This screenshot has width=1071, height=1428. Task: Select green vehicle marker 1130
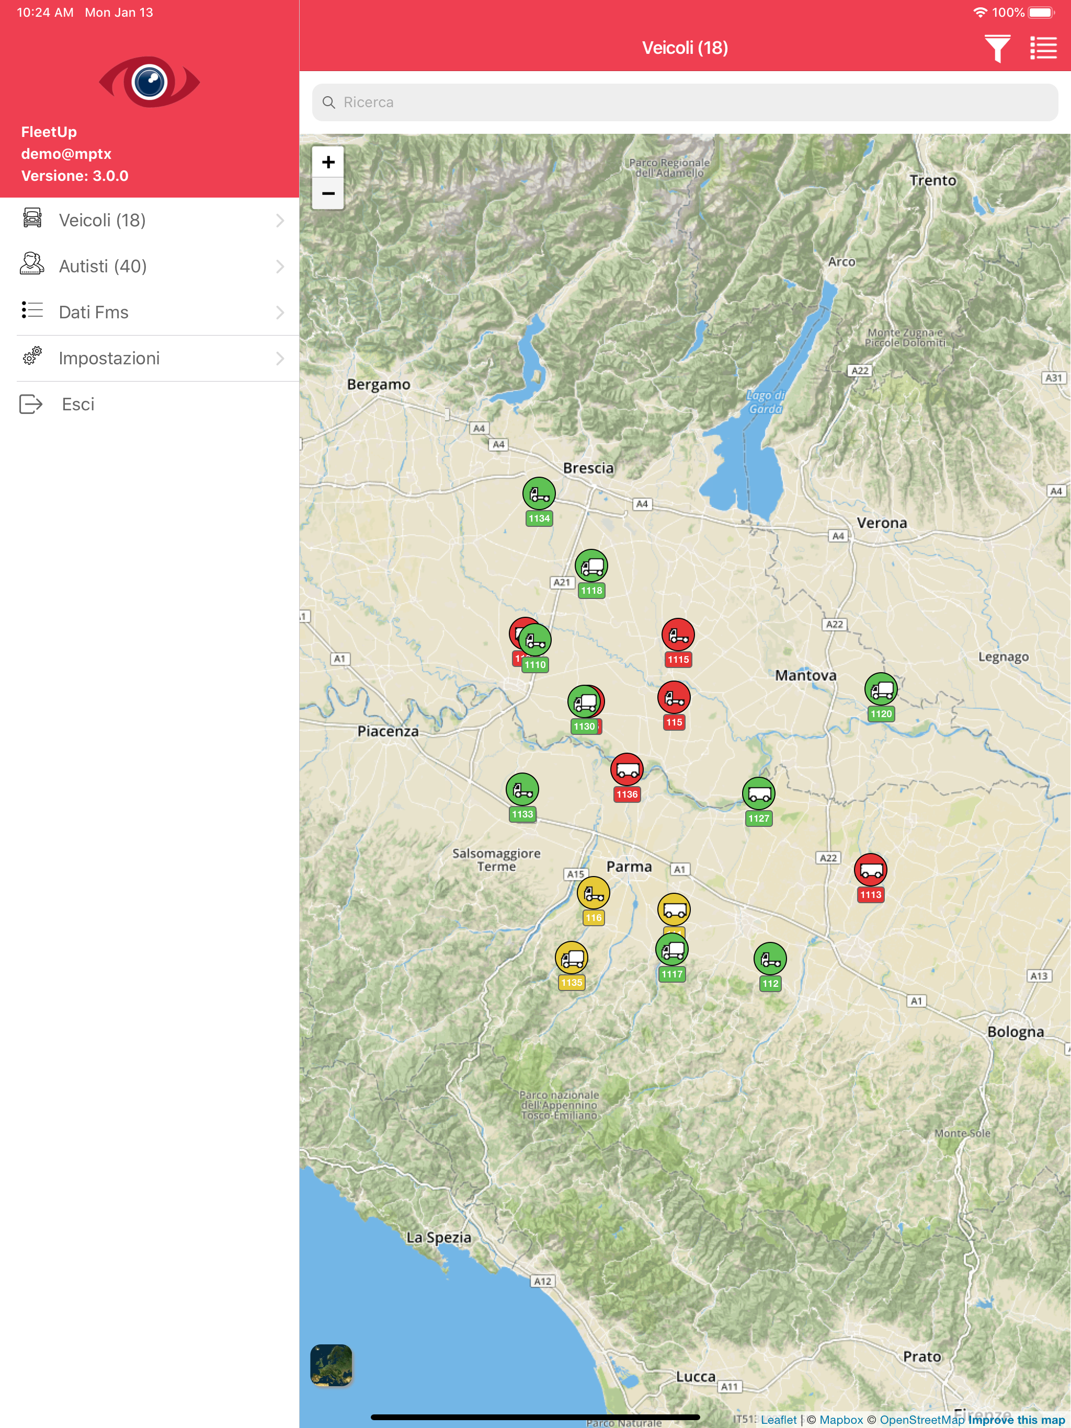[584, 703]
